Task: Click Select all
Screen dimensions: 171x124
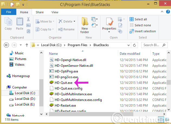Action: coord(138,19)
